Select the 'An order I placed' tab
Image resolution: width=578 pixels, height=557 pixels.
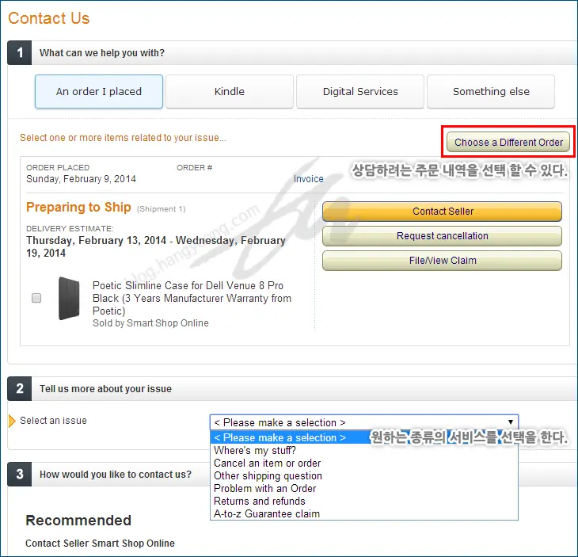(99, 91)
